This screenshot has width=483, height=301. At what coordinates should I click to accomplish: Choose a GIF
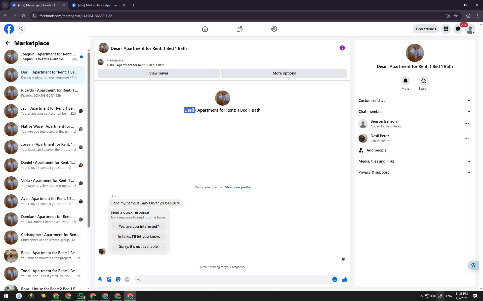127,279
